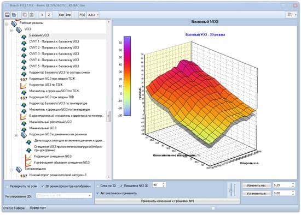The height and width of the screenshot is (215, 301).
Task: Open the 'Регулирование 2D' dropdown
Action: pos(64,196)
